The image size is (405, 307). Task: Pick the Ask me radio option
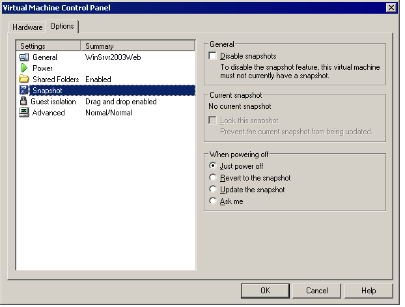(x=213, y=201)
